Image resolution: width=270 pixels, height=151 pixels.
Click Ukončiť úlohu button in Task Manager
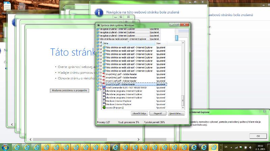point(139,113)
